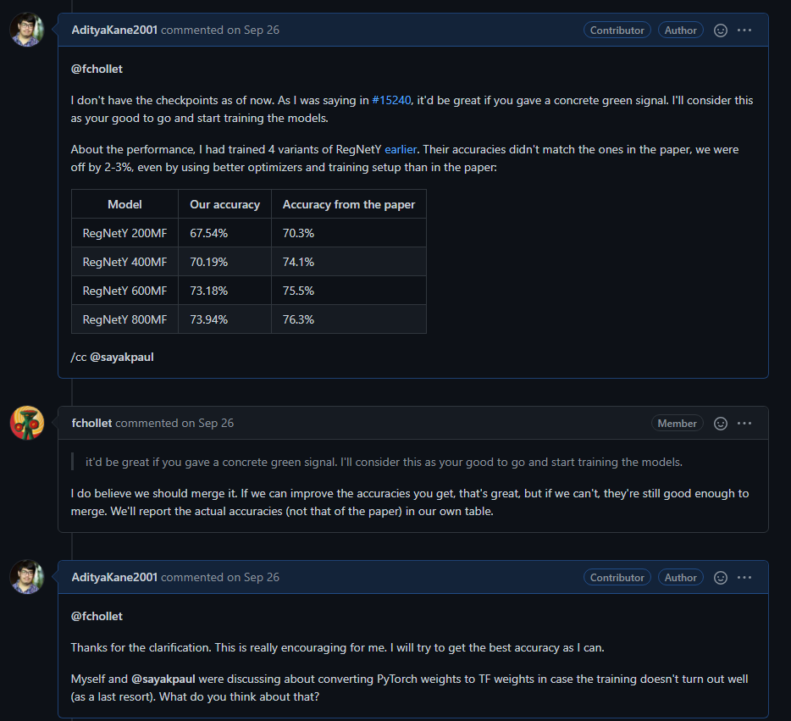Click the Author badge on first comment
The width and height of the screenshot is (791, 721).
(681, 31)
